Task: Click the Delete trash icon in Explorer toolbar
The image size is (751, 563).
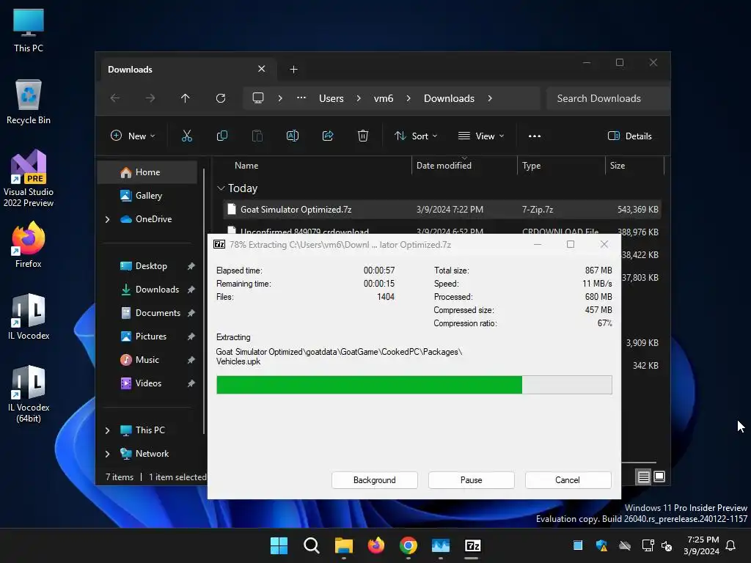Action: pos(363,136)
